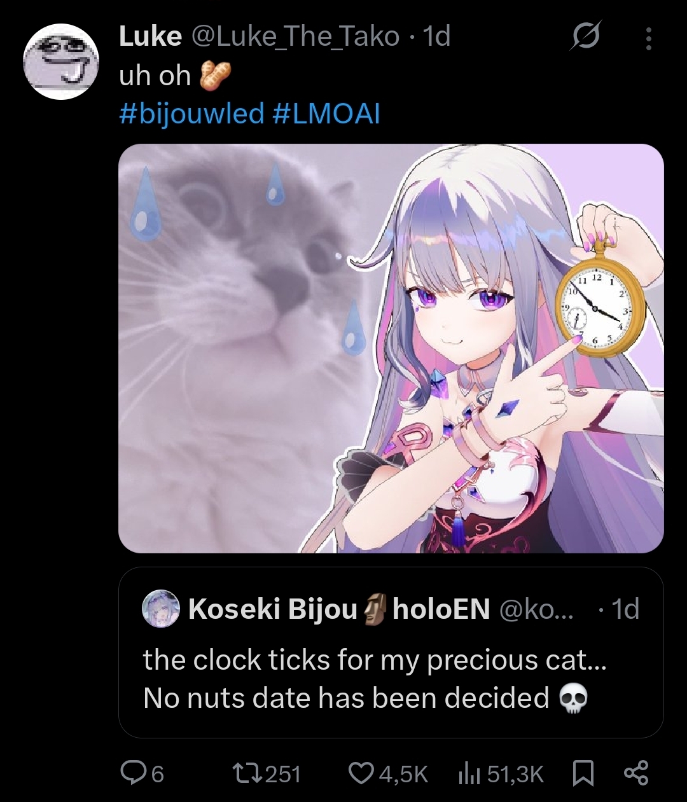Open the attached Bijou and cat image
Screen dimensions: 687x802
point(391,349)
